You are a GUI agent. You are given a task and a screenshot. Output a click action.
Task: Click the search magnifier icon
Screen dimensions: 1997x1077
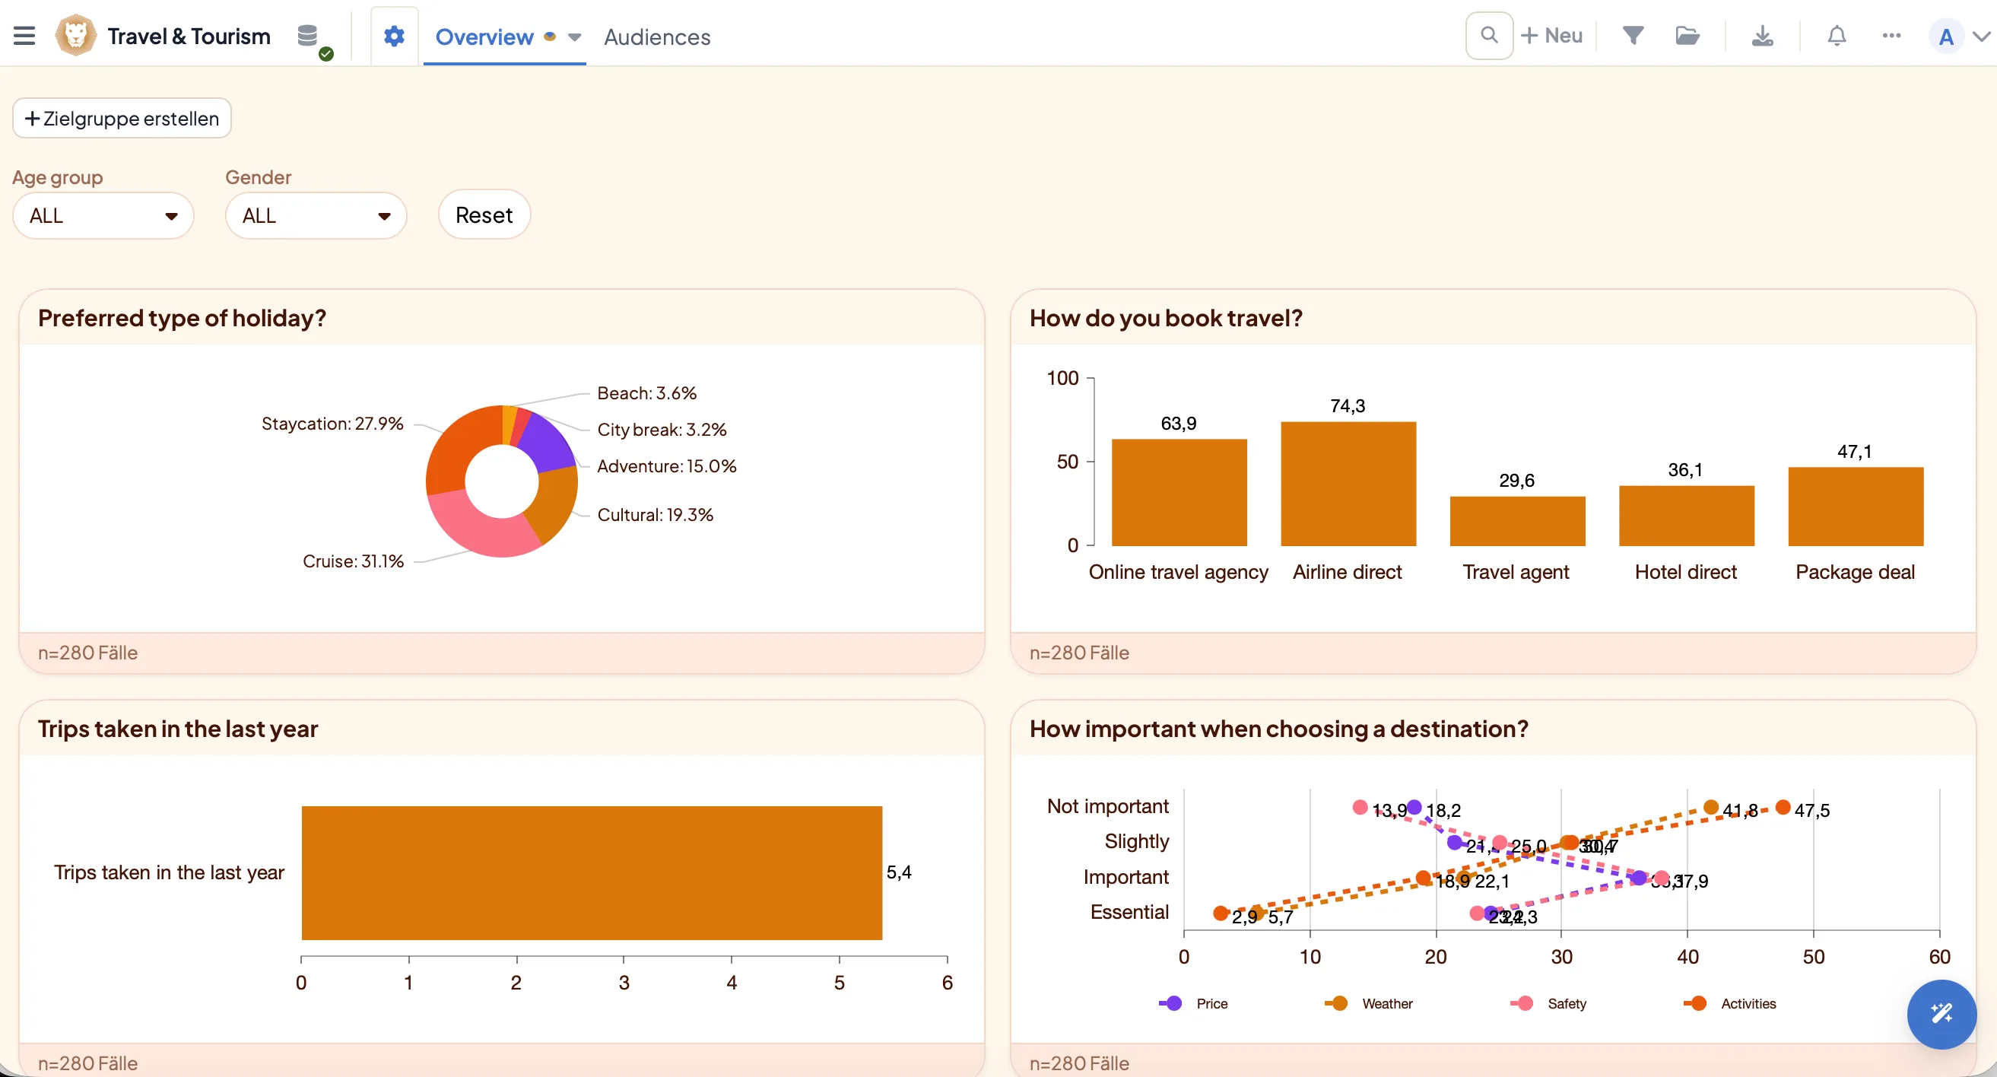1488,36
